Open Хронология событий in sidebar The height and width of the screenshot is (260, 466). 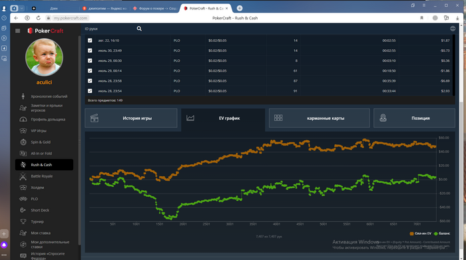[45, 96]
